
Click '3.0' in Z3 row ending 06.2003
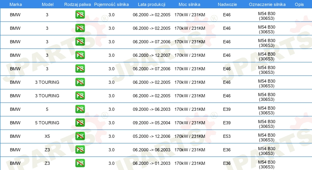[111, 150]
